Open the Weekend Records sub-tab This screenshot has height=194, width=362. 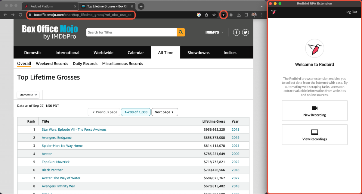point(52,64)
